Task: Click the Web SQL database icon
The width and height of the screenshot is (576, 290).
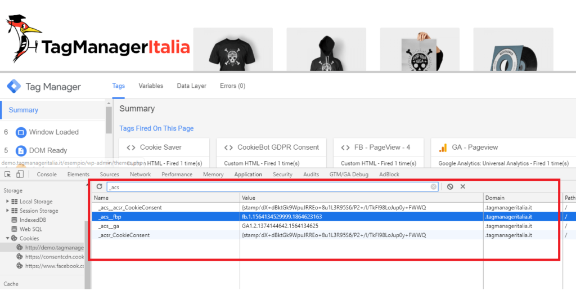Action: [14, 229]
